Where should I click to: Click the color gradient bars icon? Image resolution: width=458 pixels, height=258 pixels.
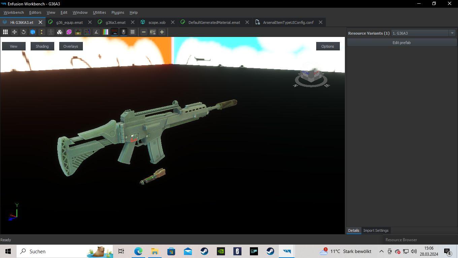point(105,32)
